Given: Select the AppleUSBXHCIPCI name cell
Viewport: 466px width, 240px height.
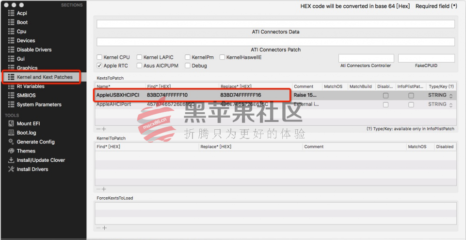Looking at the screenshot, I should (x=118, y=95).
